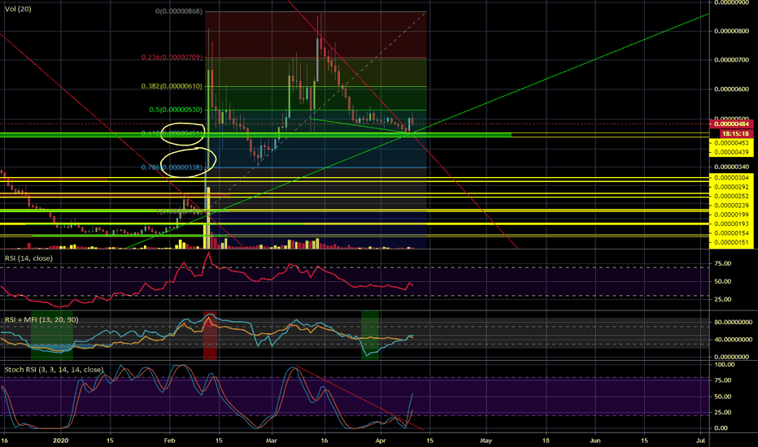Click the May label on the time axis
Image resolution: width=758 pixels, height=447 pixels.
pyautogui.click(x=486, y=440)
